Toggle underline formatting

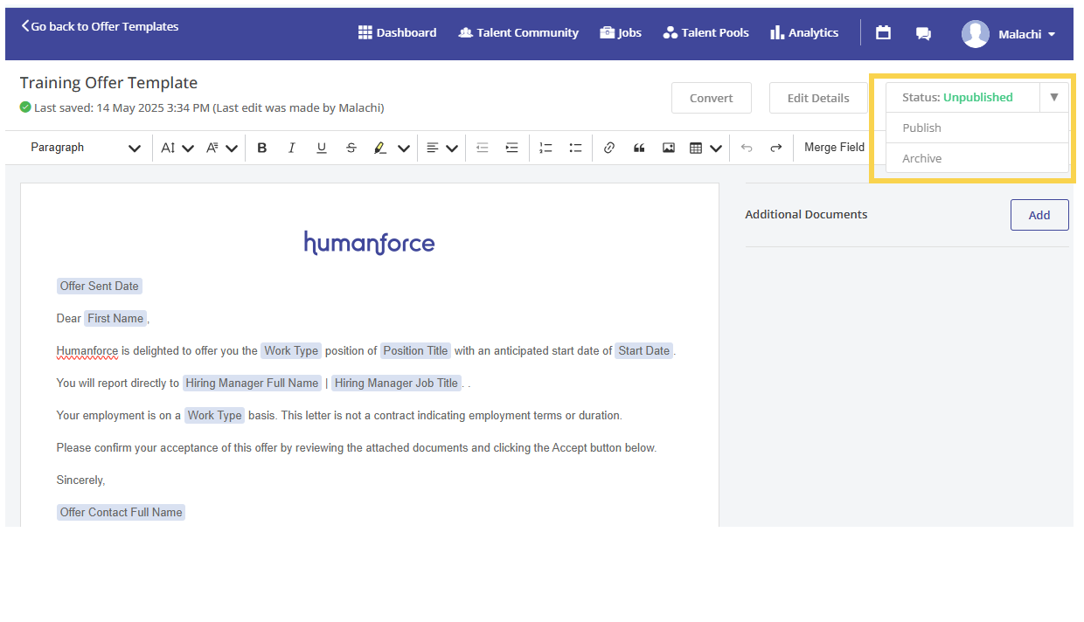point(322,148)
